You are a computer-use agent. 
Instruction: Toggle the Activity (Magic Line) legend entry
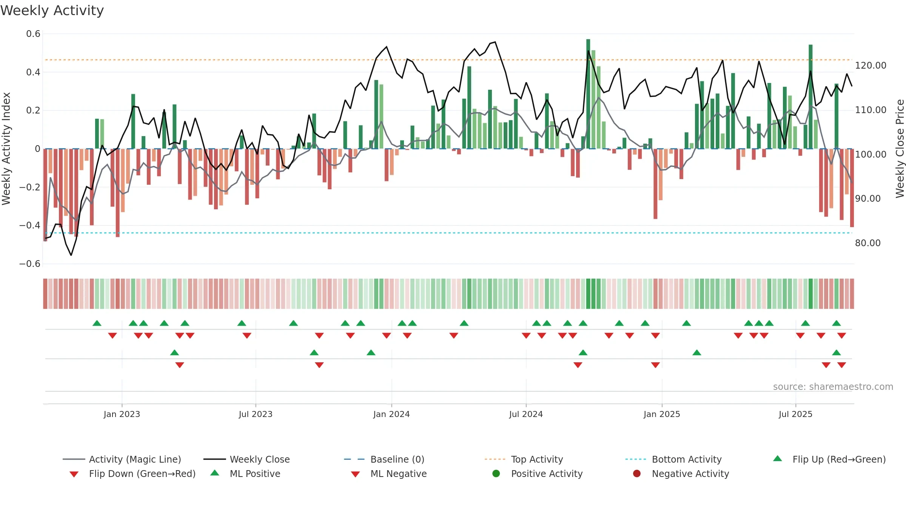click(x=122, y=459)
